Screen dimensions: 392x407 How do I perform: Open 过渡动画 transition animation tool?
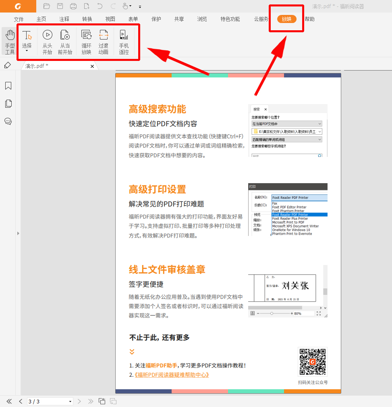pos(104,40)
